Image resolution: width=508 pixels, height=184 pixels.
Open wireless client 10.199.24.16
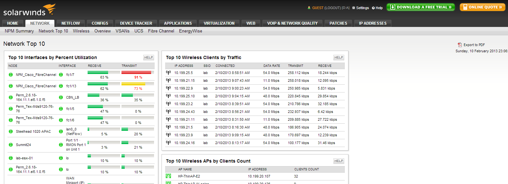click(184, 143)
